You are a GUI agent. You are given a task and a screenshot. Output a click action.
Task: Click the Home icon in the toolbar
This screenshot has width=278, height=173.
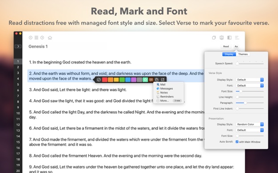click(50, 38)
